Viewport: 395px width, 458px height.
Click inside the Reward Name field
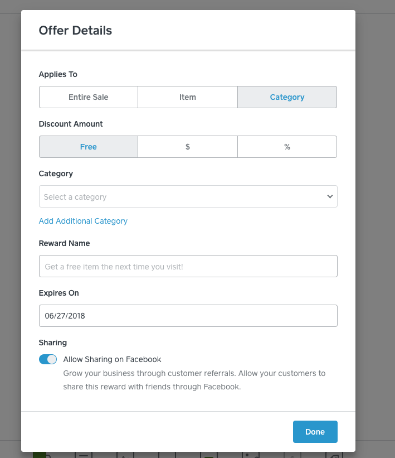coord(188,266)
